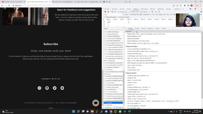Click the network Filter text field
The image size is (203, 114).
click(113, 15)
